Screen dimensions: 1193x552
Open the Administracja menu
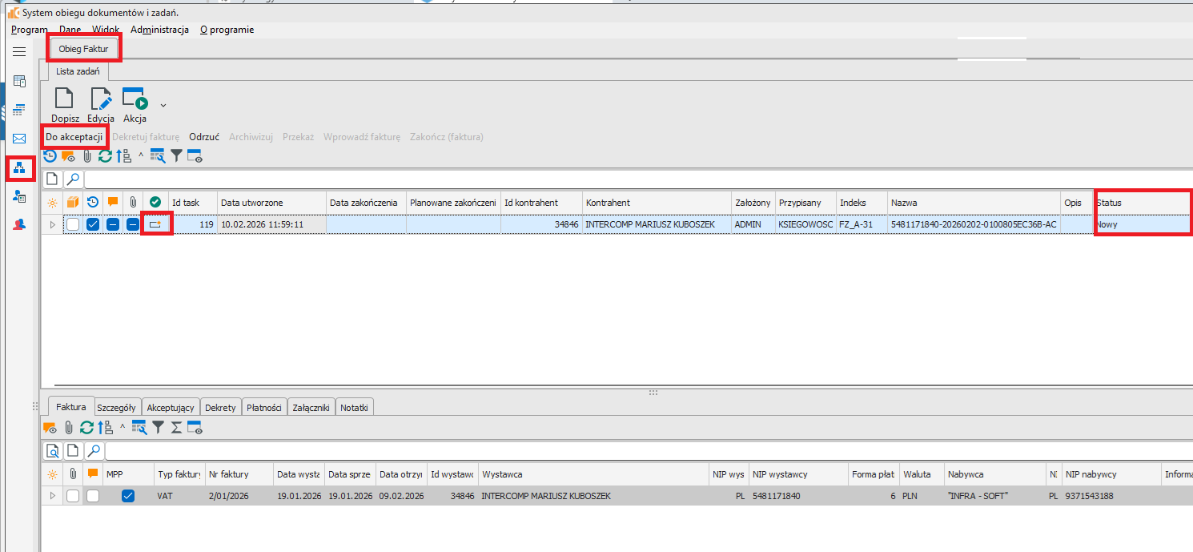[x=159, y=30]
